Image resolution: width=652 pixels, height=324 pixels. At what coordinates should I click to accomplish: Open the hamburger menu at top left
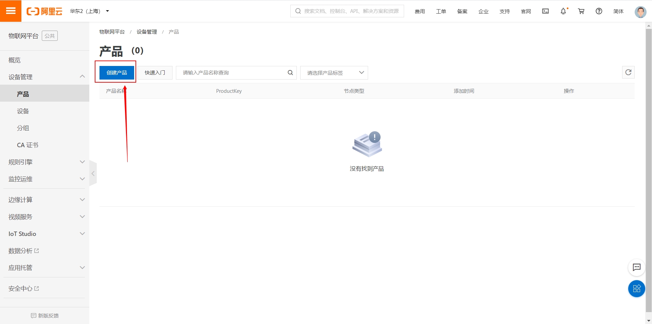(x=11, y=11)
